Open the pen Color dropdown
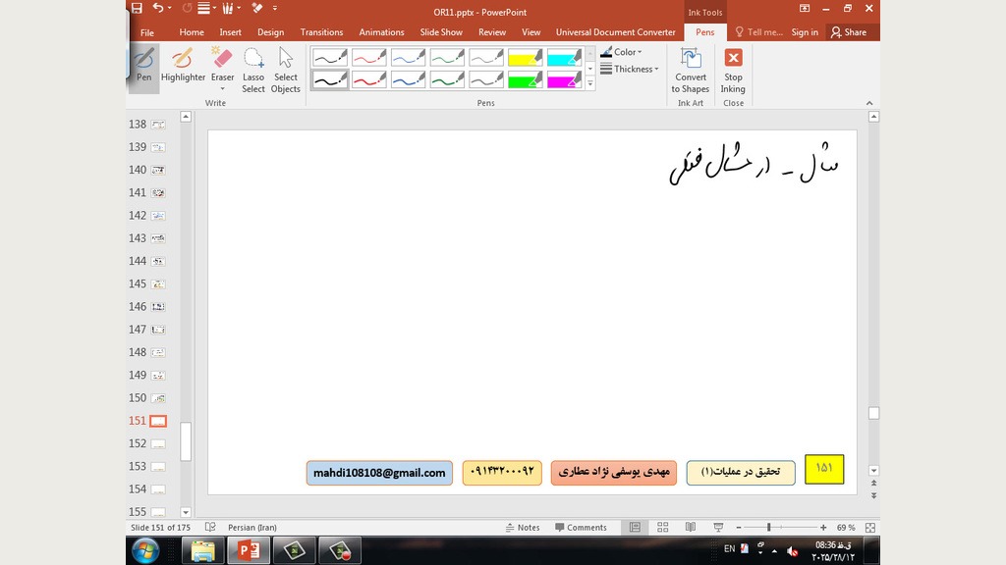 [x=621, y=52]
